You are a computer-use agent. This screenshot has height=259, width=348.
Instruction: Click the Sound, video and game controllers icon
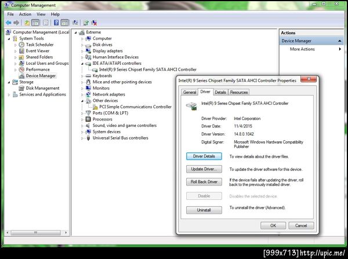88,126
